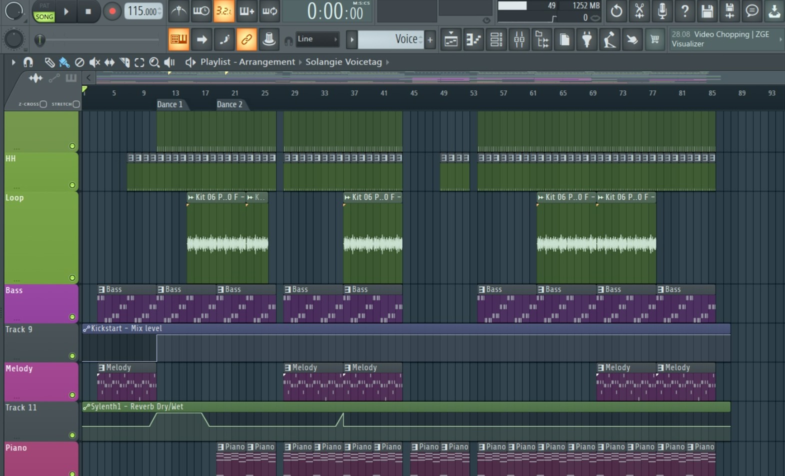Viewport: 785px width, 476px height.
Task: Toggle typing keyboard to piano icon
Action: coord(178,39)
